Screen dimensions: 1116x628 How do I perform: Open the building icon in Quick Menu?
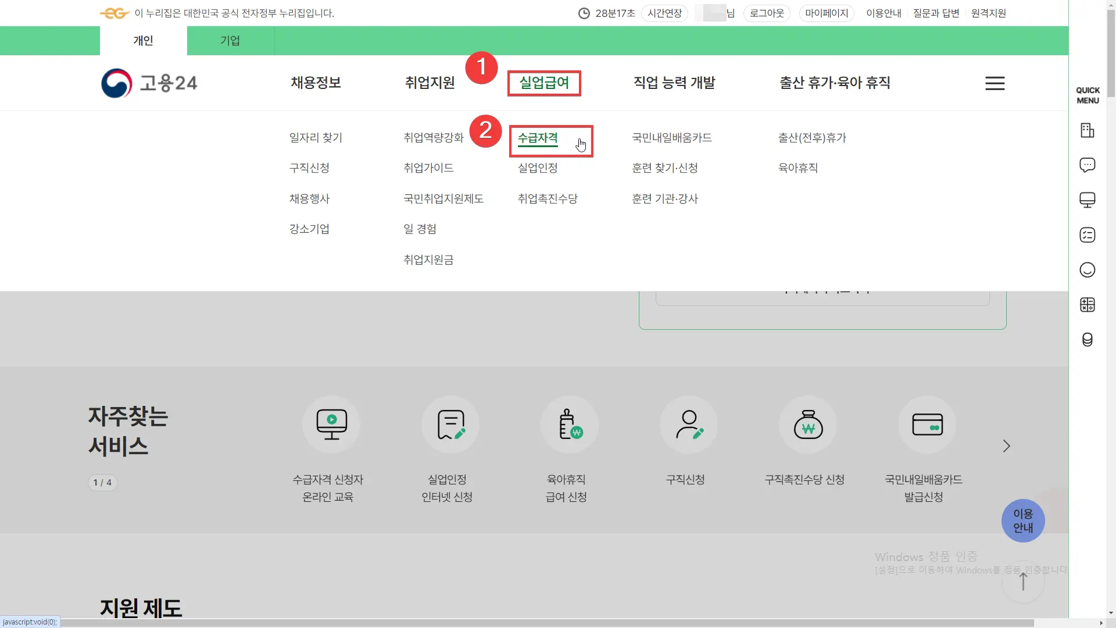pos(1087,130)
